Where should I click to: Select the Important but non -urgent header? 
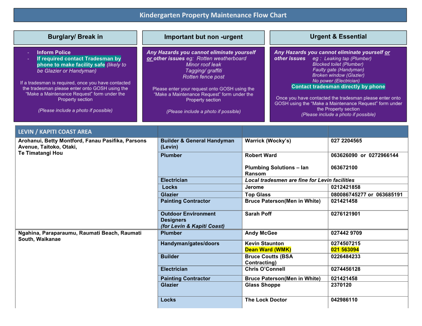tap(203, 37)
